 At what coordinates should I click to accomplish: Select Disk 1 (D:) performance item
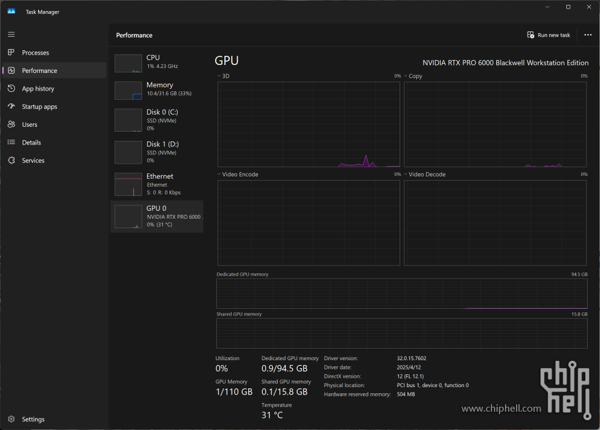[x=157, y=153]
